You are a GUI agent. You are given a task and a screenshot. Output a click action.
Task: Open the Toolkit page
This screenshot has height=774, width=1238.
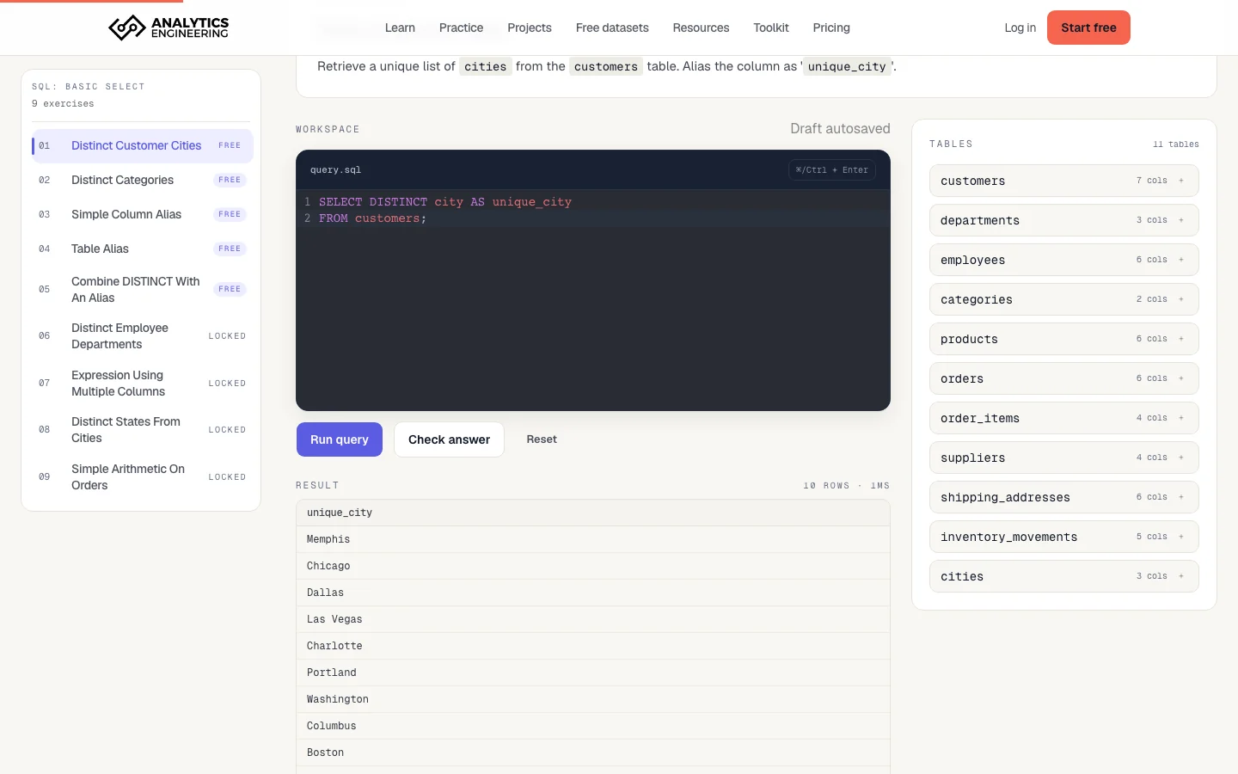pos(771,28)
